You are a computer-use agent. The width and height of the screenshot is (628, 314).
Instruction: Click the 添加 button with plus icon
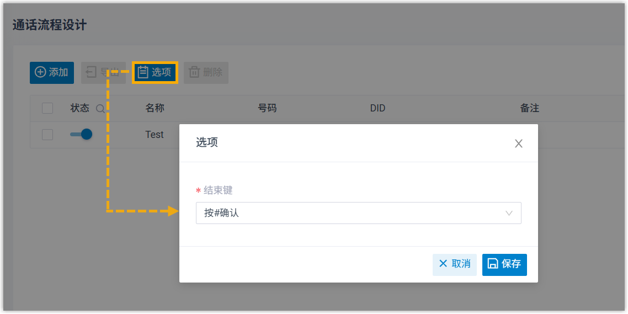point(51,72)
